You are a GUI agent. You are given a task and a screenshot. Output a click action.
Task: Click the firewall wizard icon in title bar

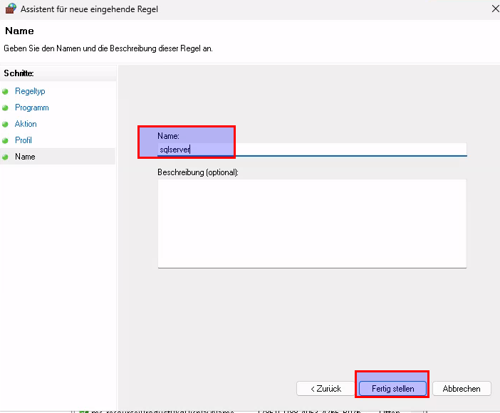pyautogui.click(x=10, y=9)
